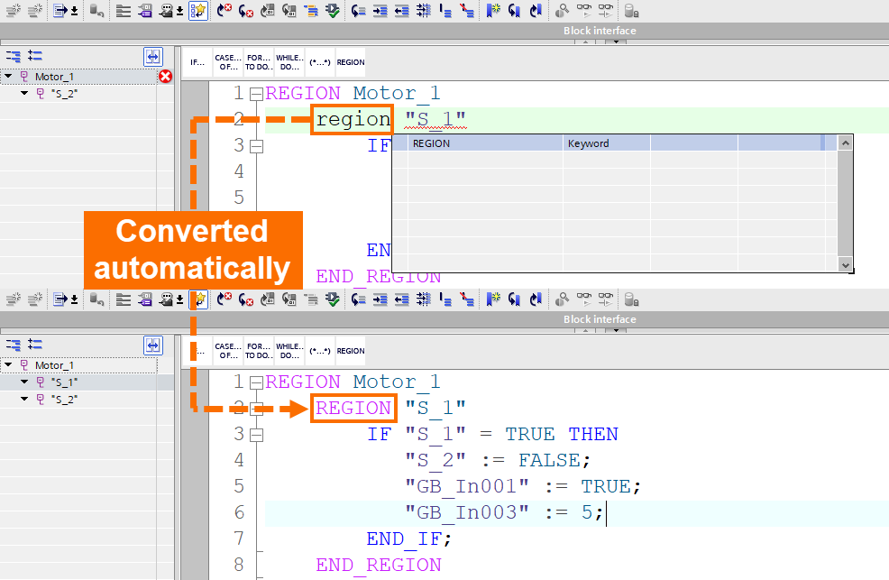Collapse Motor_1 node in upper region tree
This screenshot has height=580, width=889.
coord(8,77)
